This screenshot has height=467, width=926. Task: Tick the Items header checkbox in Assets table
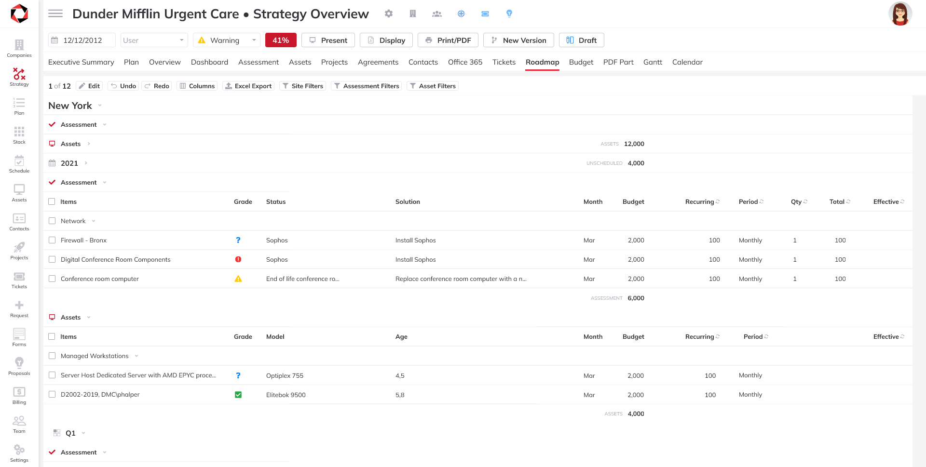(52, 336)
